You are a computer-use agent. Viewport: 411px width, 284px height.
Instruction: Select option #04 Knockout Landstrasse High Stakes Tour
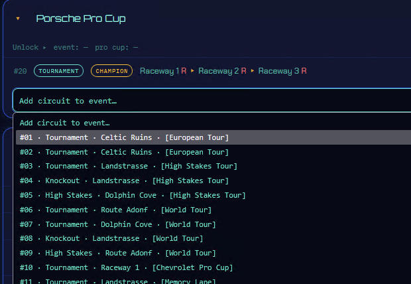tap(213, 180)
